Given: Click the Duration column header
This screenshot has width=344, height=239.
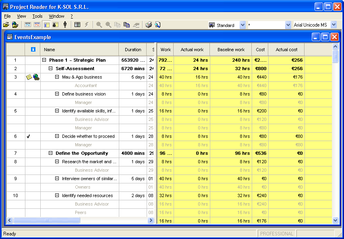Looking at the screenshot, I should coord(133,50).
